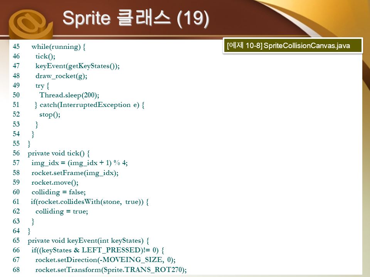370x277 pixels.
Task: Click line number 61
Action: coord(16,202)
